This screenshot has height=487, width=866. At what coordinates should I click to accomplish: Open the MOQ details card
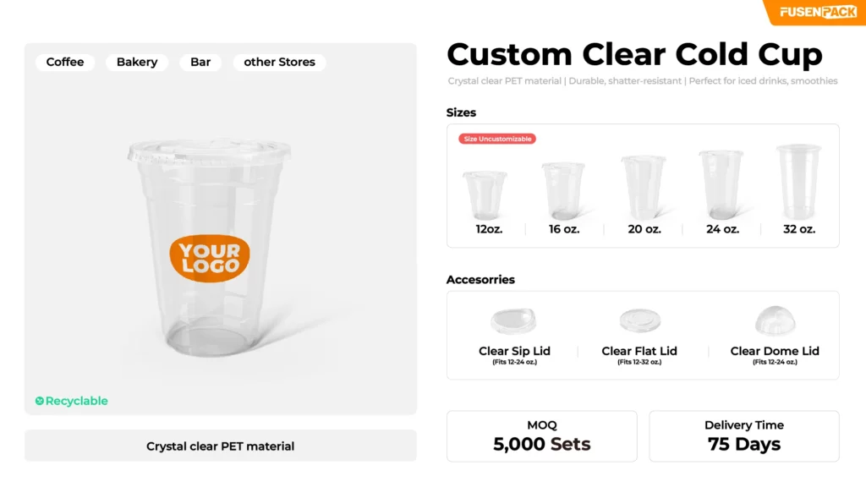pos(541,435)
